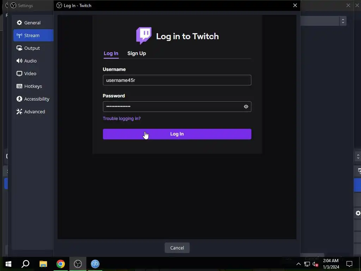
Task: Select OBS Studio in the taskbar
Action: coord(78,264)
